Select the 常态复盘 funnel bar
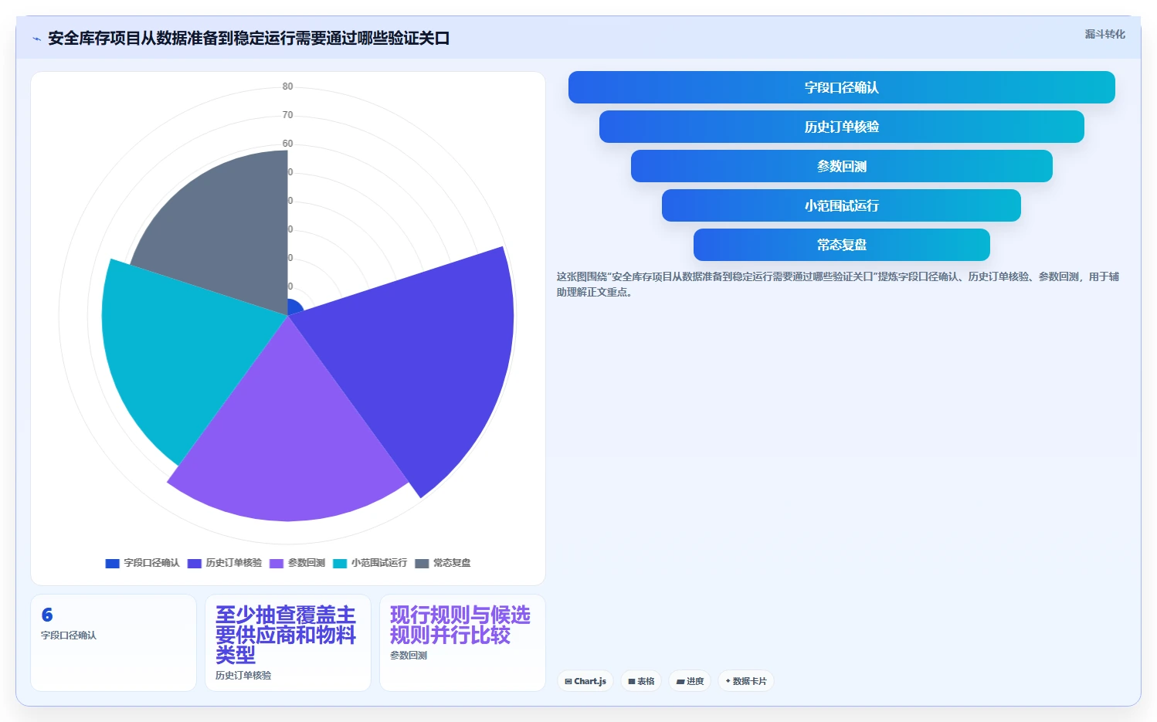The height and width of the screenshot is (722, 1157). 842,245
